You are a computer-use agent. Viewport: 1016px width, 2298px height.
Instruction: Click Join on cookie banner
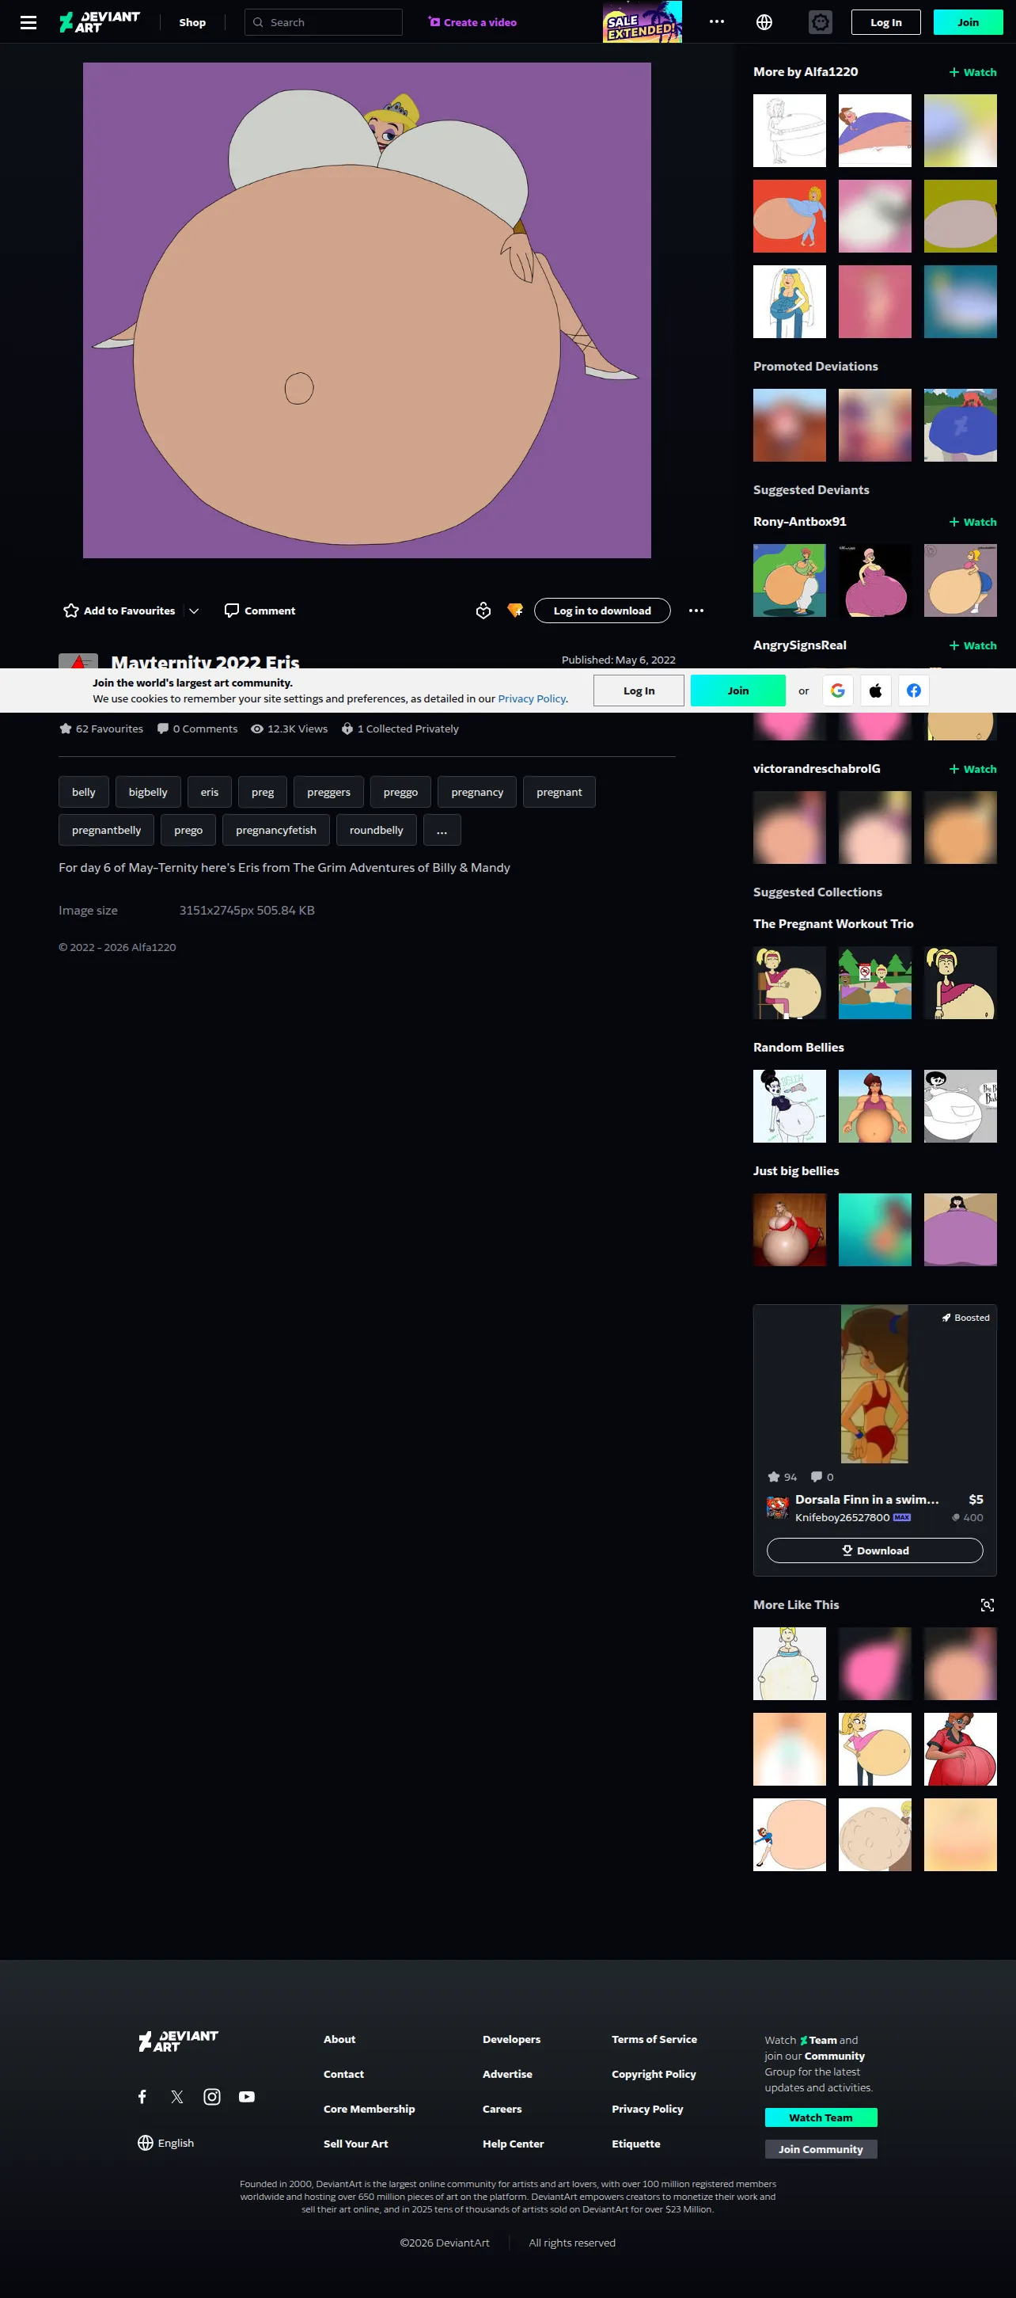coord(738,691)
